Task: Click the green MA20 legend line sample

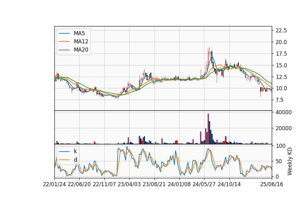Action: (x=64, y=50)
